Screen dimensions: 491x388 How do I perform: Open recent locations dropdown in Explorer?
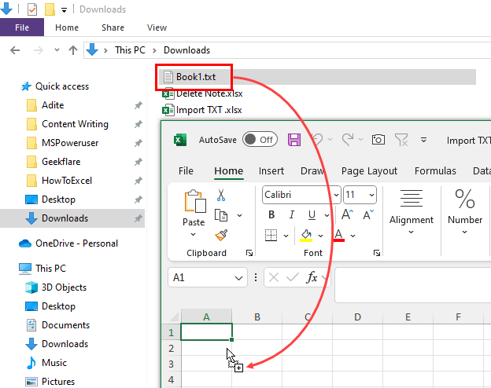point(57,49)
